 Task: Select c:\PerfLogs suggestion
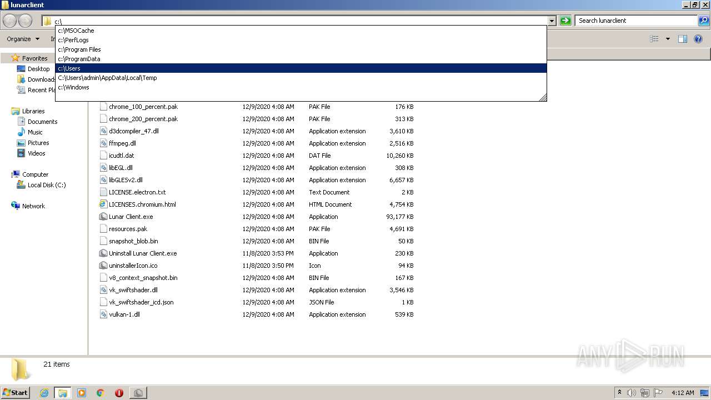click(301, 40)
